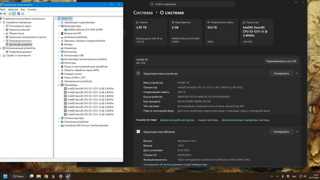Click the Компьютер device category icon
This screenshot has height=180, width=320.
pos(62,52)
